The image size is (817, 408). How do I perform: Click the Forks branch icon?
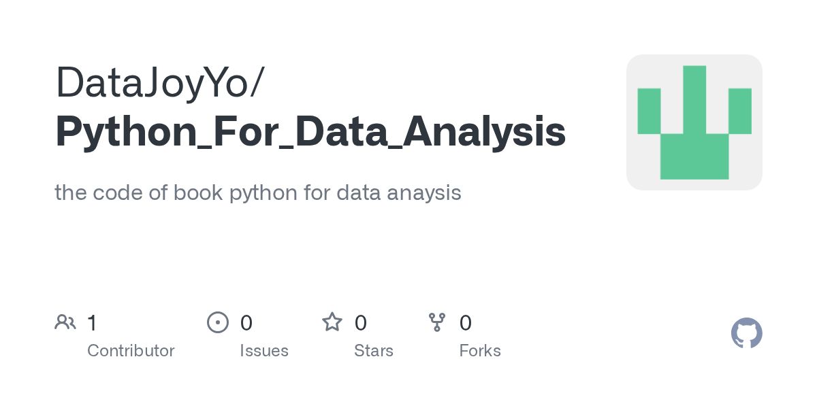[x=436, y=322]
